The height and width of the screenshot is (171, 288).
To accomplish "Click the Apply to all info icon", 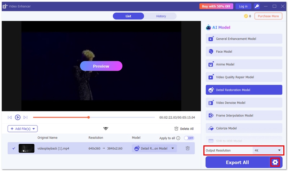I will tap(178, 138).
